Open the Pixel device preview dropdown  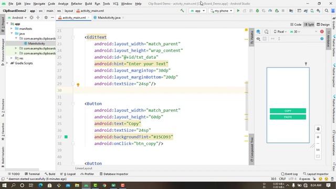point(280,31)
